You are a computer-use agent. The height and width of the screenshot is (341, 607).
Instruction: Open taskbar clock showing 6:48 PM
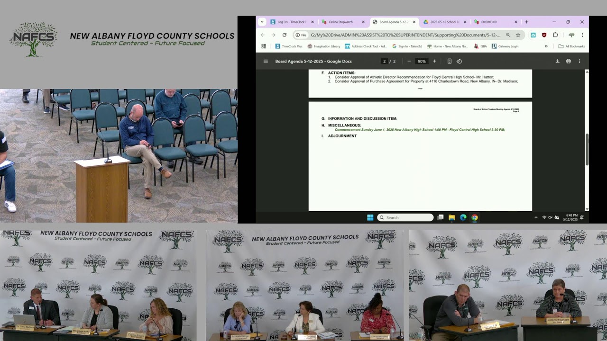coord(570,217)
